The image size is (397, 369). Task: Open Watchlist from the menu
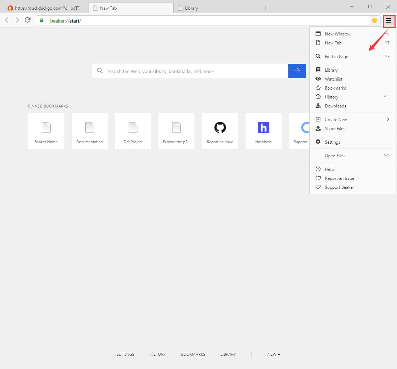pyautogui.click(x=334, y=79)
